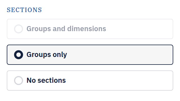
Task: Choose the disabled Groups and dimensions card
Action: (x=90, y=29)
